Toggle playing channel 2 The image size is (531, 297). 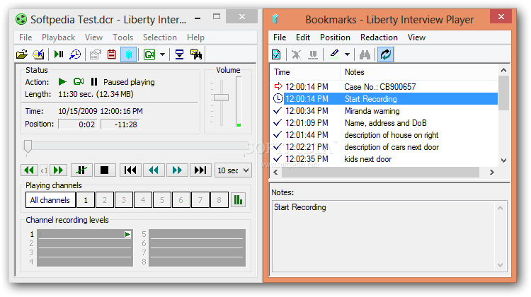pyautogui.click(x=105, y=200)
